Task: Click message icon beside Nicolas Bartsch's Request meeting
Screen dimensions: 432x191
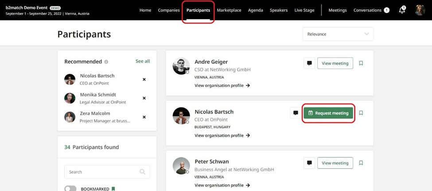Action: pyautogui.click(x=296, y=113)
